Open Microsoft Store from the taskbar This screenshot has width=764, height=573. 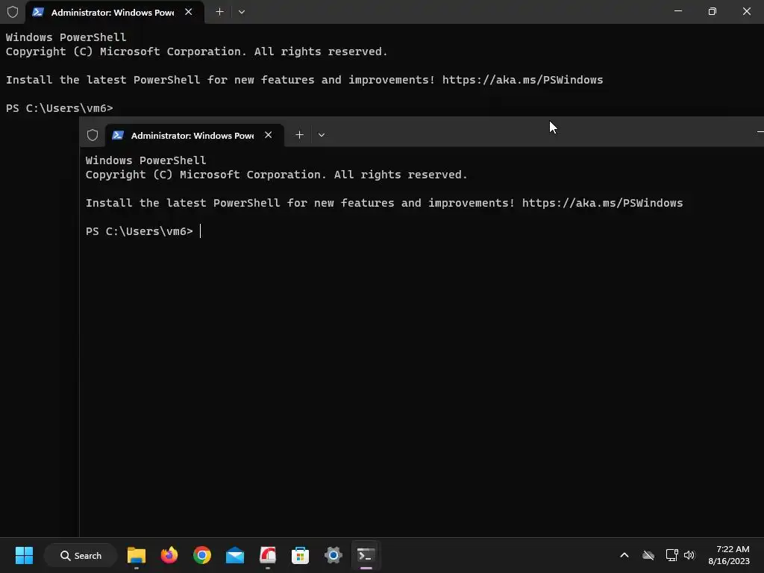click(300, 555)
